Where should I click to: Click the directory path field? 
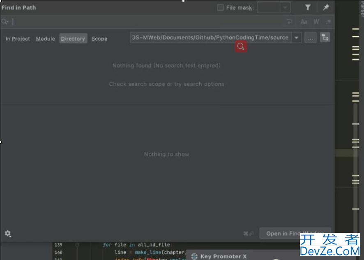[x=211, y=38]
